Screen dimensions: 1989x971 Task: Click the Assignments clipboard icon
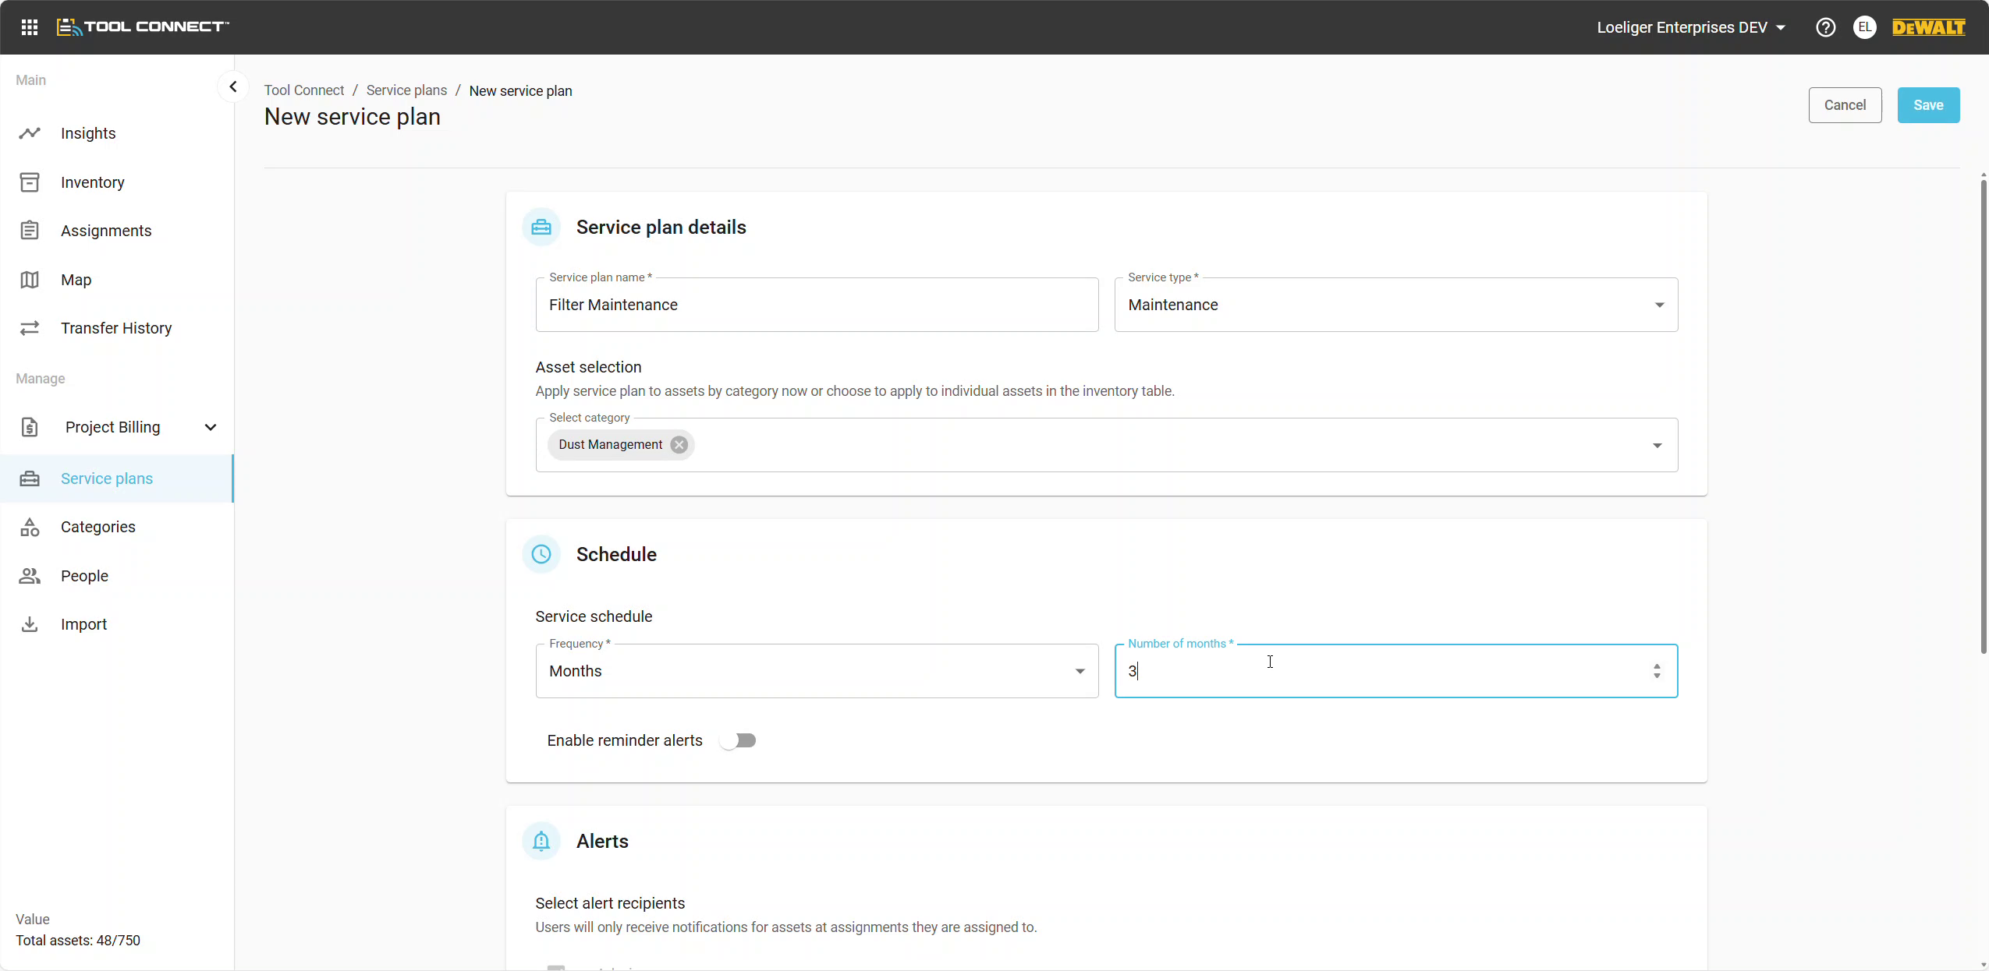(30, 231)
